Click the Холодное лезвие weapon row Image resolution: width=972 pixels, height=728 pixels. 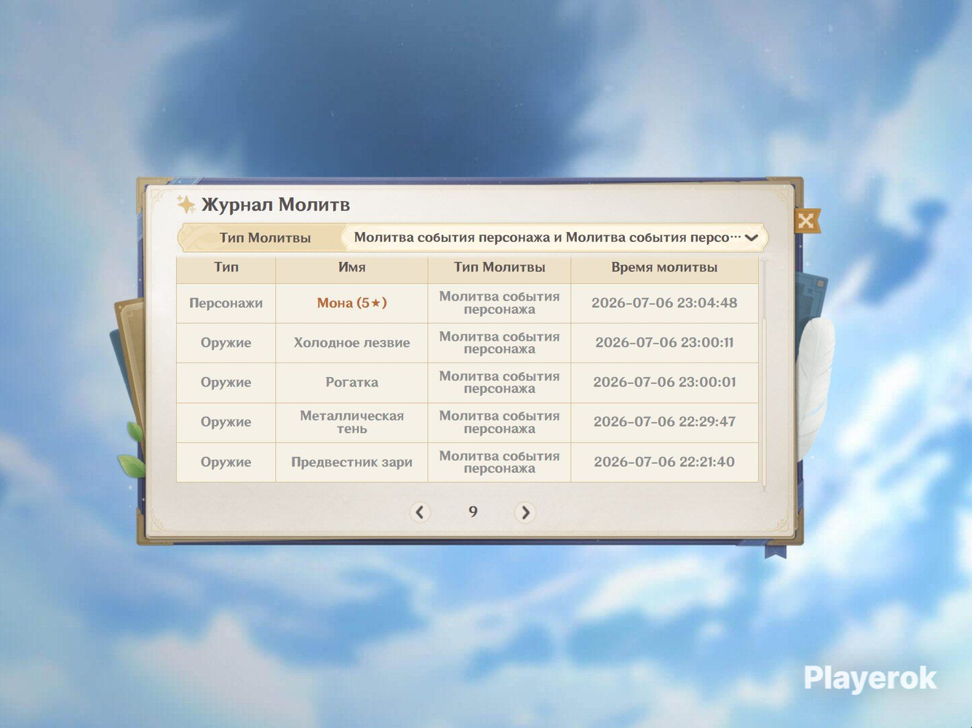(467, 343)
